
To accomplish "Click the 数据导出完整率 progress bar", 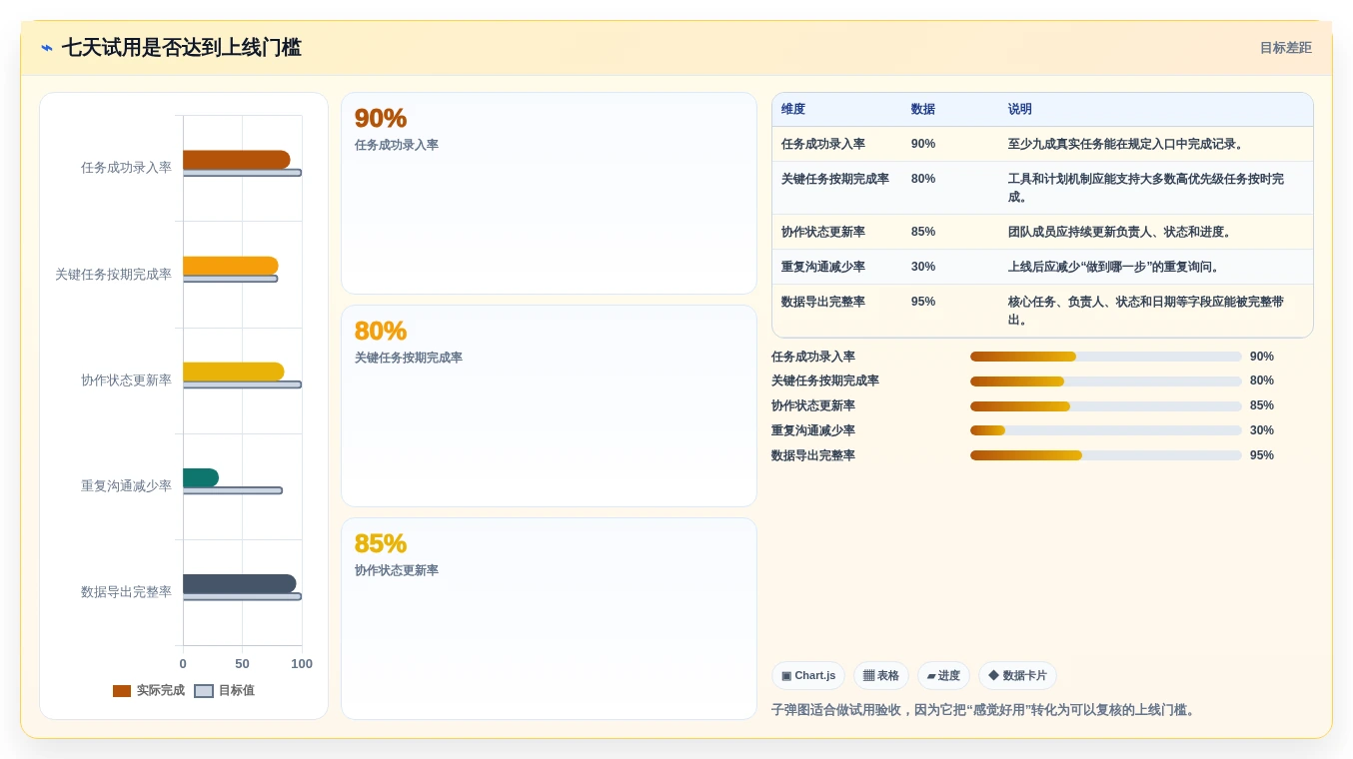I will (1106, 455).
